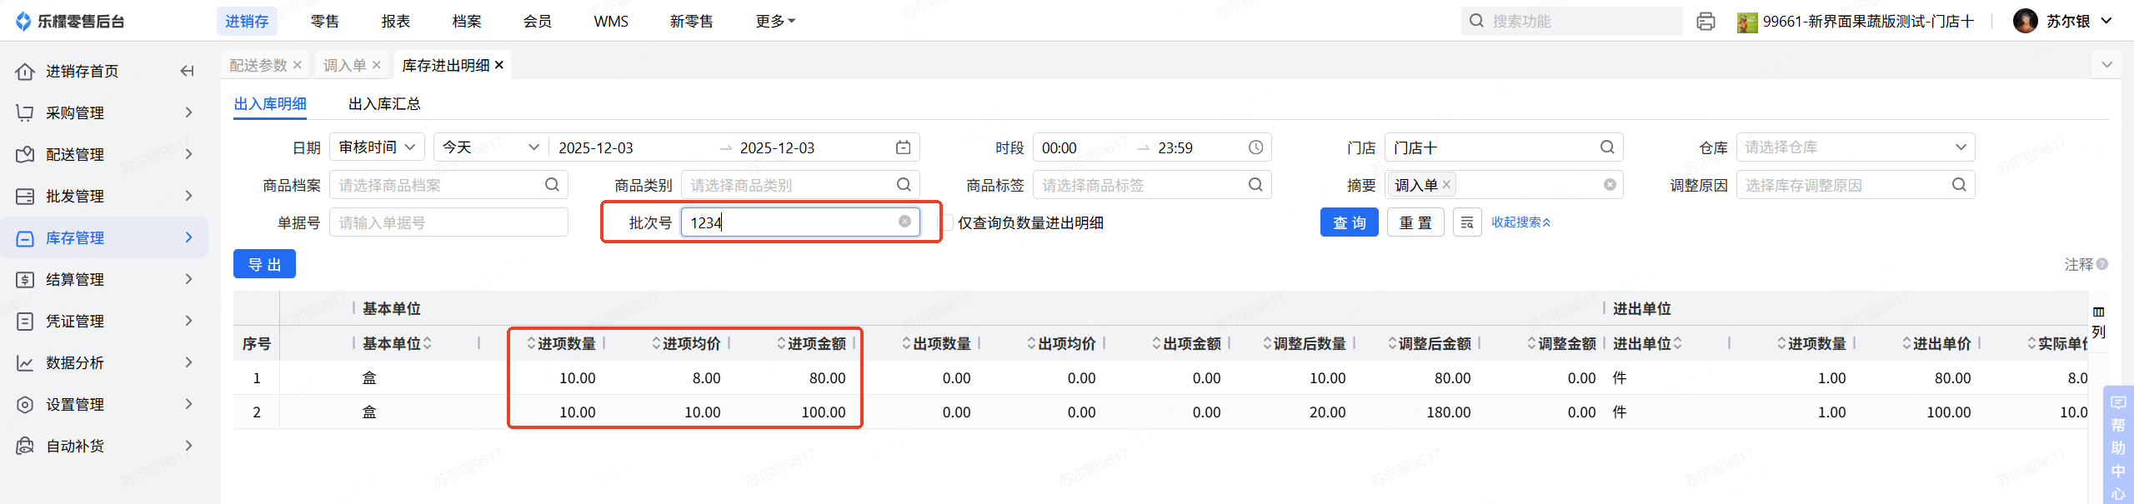The width and height of the screenshot is (2134, 504).
Task: Expand the 更多 menu in top navigation
Action: coord(775,22)
